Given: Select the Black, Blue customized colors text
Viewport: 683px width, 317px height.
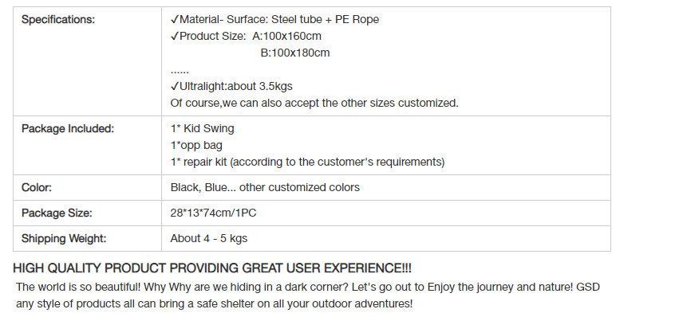Looking at the screenshot, I should [x=265, y=187].
